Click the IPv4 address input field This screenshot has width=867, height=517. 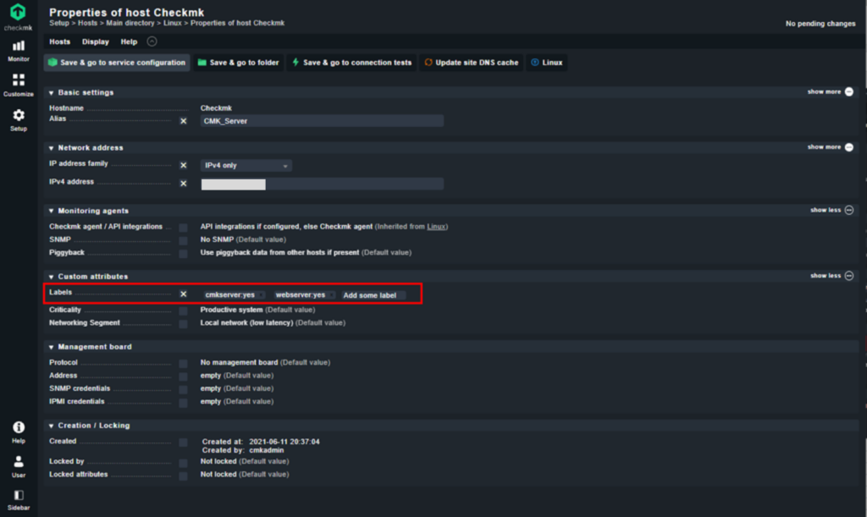(322, 184)
